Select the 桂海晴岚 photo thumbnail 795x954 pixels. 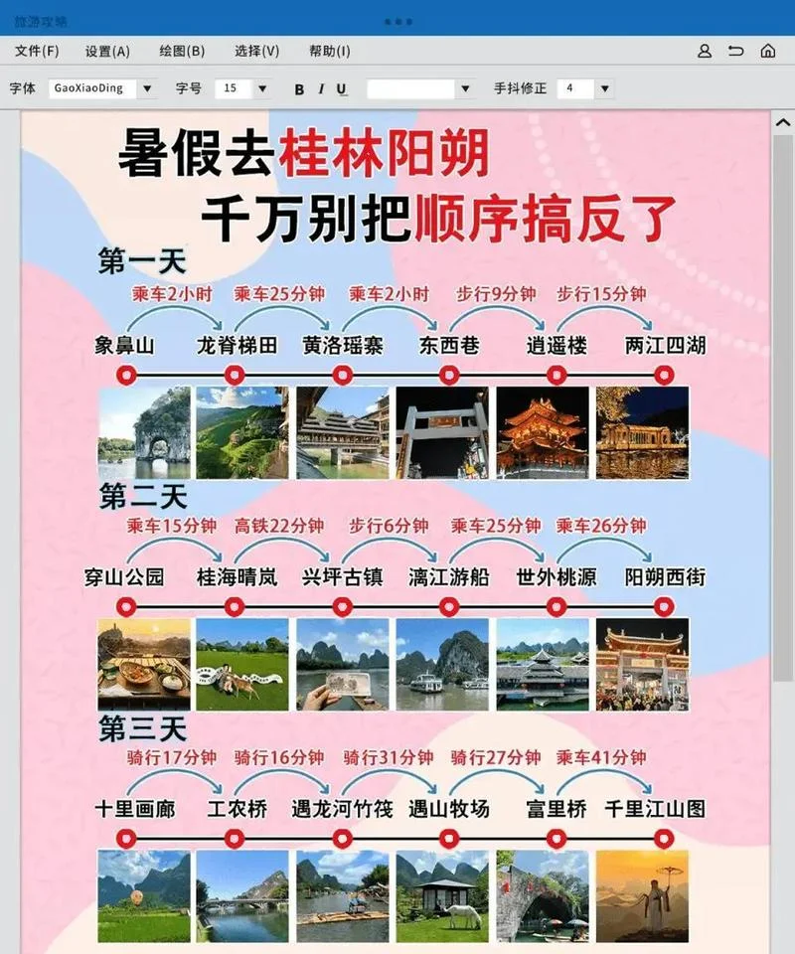(x=242, y=665)
